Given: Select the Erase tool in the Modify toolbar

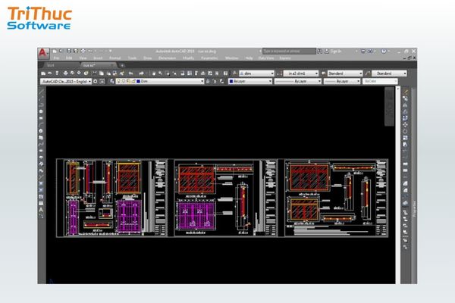Looking at the screenshot, I should point(406,92).
